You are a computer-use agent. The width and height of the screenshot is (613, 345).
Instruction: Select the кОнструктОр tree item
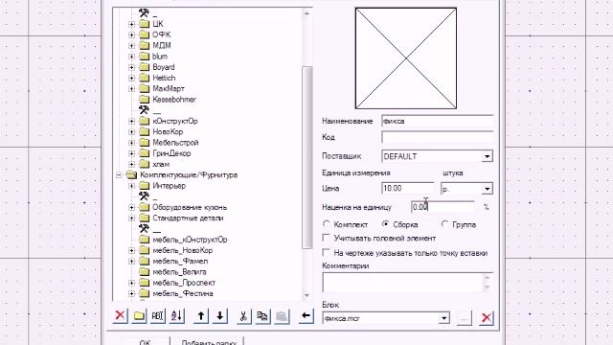tap(175, 121)
